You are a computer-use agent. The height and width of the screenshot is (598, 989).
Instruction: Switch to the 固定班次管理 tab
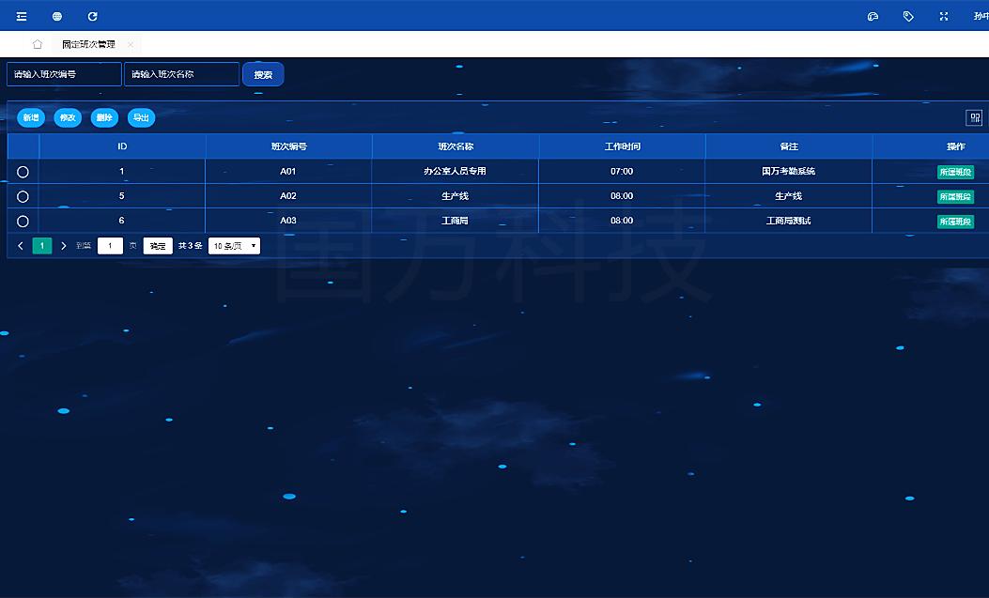[88, 44]
